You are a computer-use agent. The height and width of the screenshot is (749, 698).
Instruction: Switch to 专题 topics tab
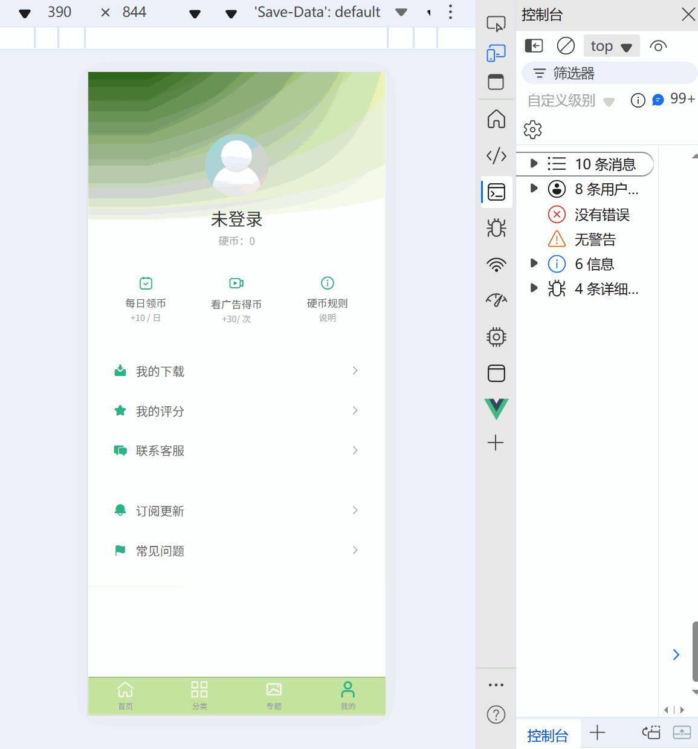274,696
